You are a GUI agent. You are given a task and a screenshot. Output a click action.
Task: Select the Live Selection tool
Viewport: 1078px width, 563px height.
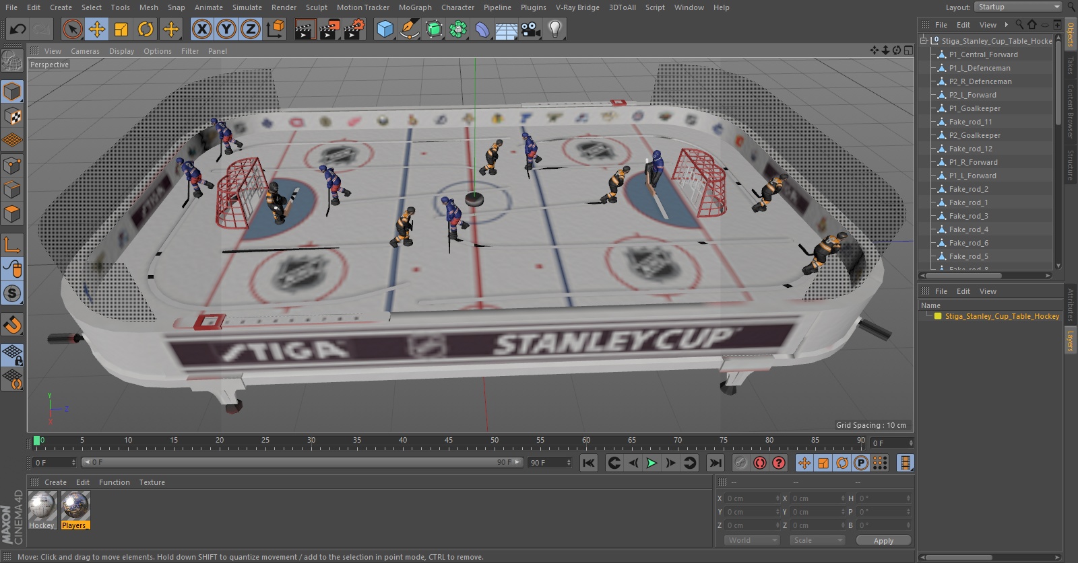pos(72,29)
